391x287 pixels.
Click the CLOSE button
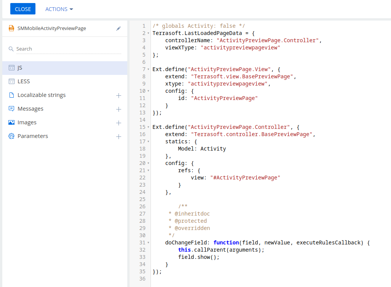tap(23, 9)
